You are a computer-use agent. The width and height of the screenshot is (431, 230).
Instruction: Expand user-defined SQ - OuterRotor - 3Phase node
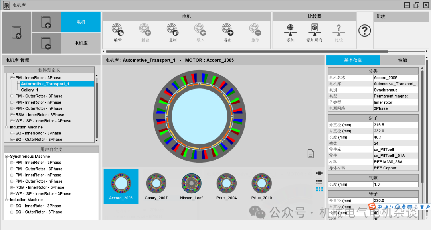12,212
